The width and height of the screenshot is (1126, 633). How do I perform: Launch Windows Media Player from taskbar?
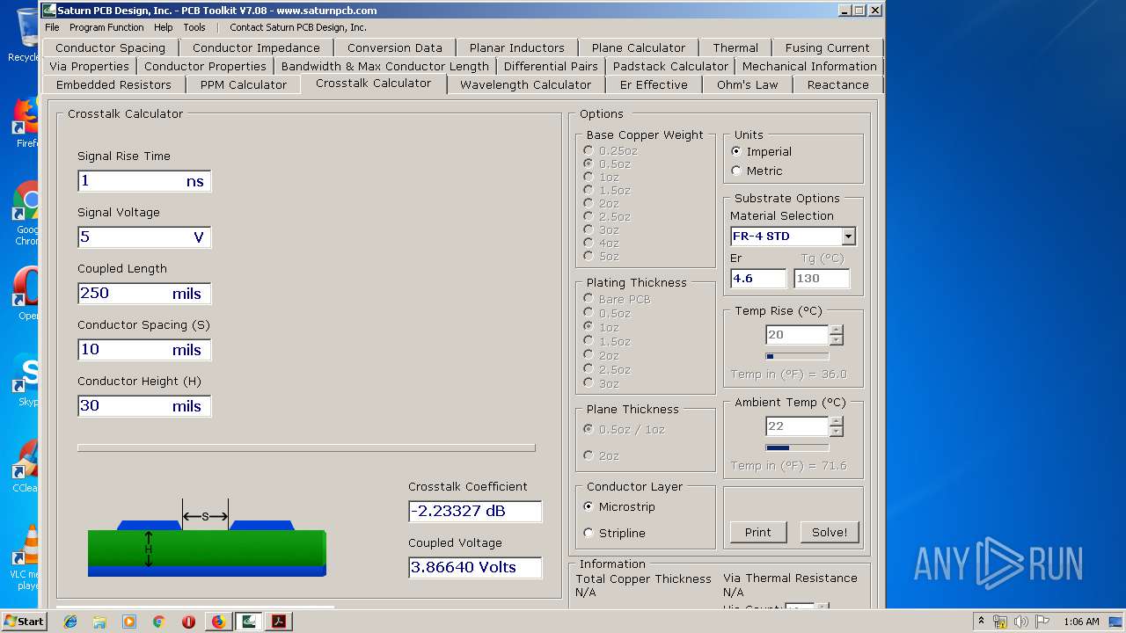(x=129, y=622)
